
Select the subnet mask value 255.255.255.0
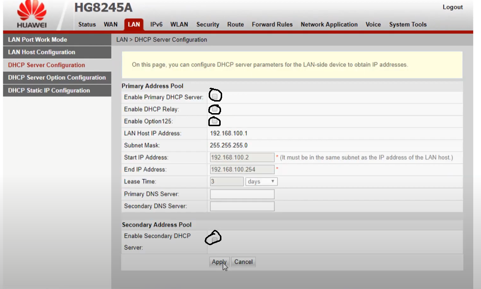tap(229, 145)
